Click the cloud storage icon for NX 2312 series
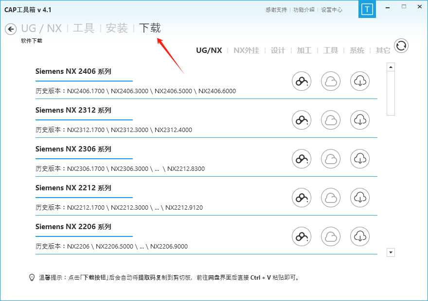The height and width of the screenshot is (301, 428). [331, 120]
